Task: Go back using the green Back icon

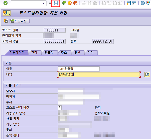Action: click(64, 3)
